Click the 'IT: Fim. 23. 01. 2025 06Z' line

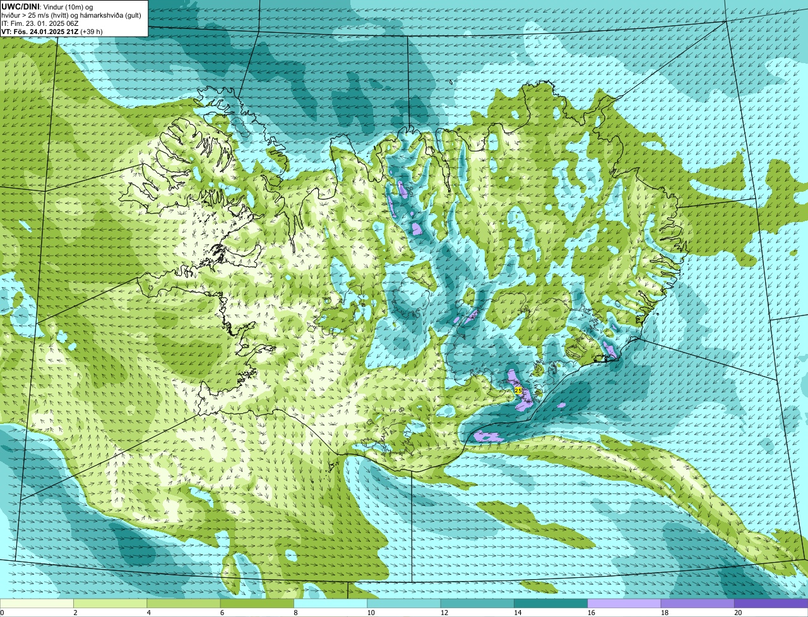click(x=40, y=23)
